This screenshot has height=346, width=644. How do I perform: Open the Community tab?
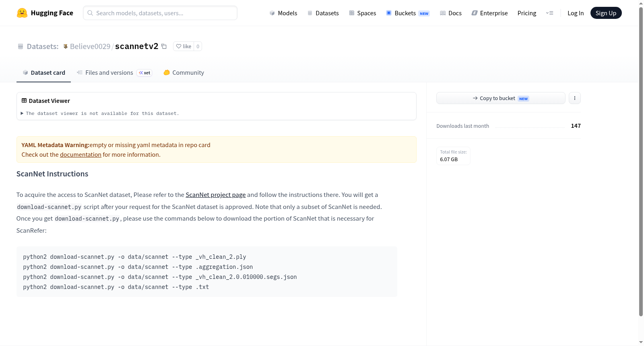pos(184,73)
